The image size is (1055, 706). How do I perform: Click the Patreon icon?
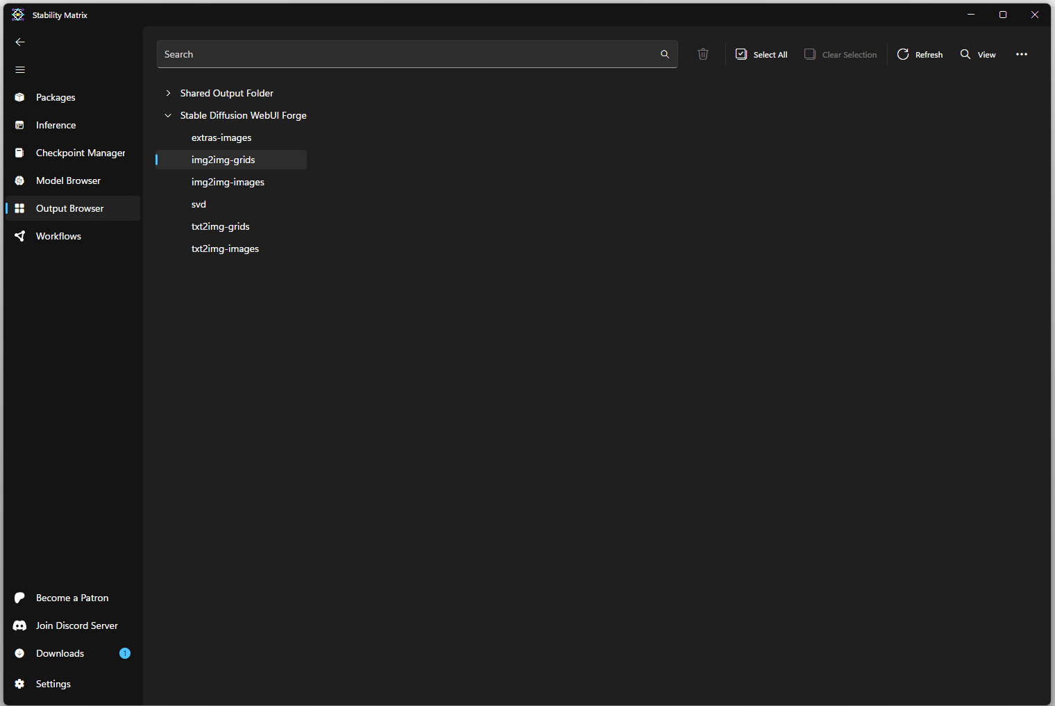(19, 598)
